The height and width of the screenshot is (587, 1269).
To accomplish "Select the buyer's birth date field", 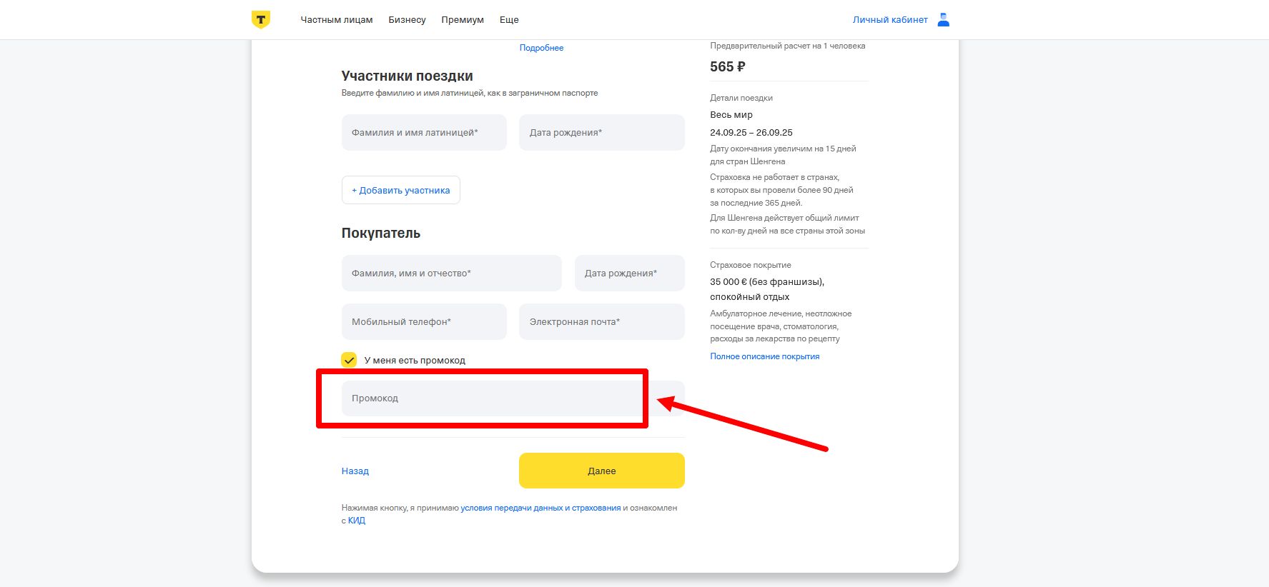I will click(x=629, y=273).
